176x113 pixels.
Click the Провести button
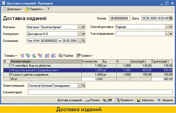(x=125, y=100)
